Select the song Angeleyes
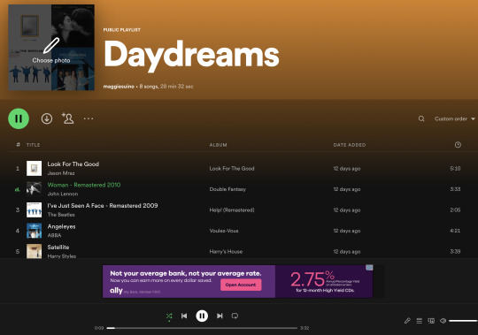The width and height of the screenshot is (478, 335). point(61,226)
